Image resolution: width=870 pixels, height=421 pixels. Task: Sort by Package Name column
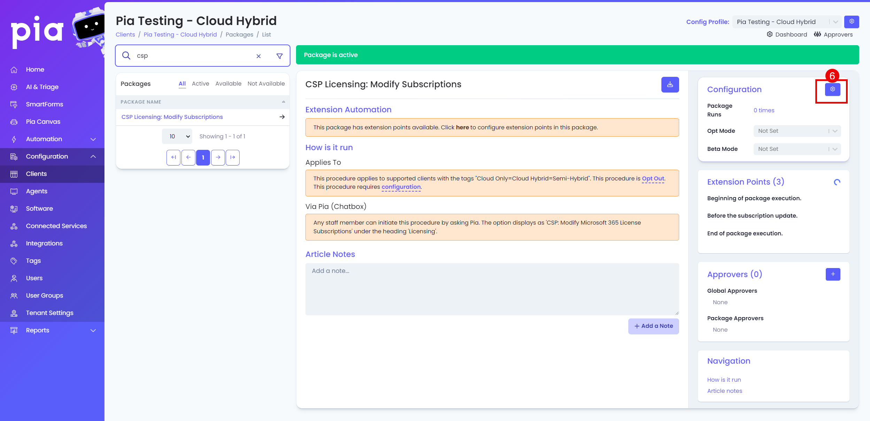(202, 102)
